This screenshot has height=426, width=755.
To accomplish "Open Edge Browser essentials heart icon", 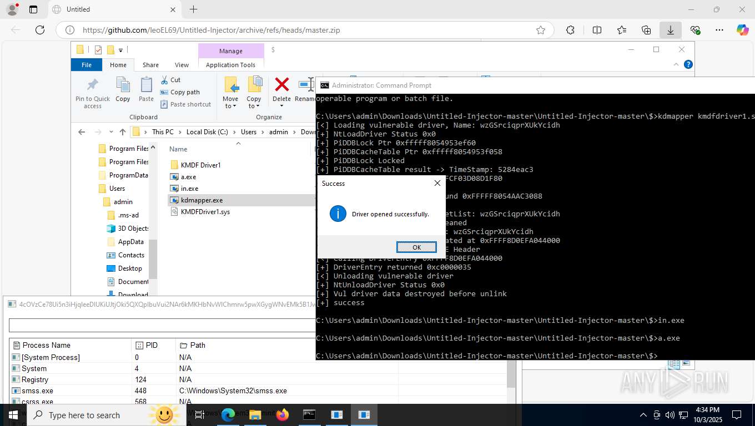I will coord(695,30).
